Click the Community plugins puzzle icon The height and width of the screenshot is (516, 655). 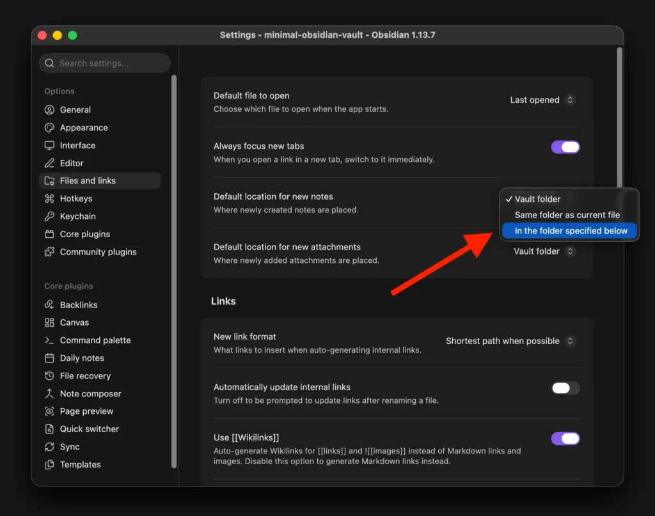[49, 252]
